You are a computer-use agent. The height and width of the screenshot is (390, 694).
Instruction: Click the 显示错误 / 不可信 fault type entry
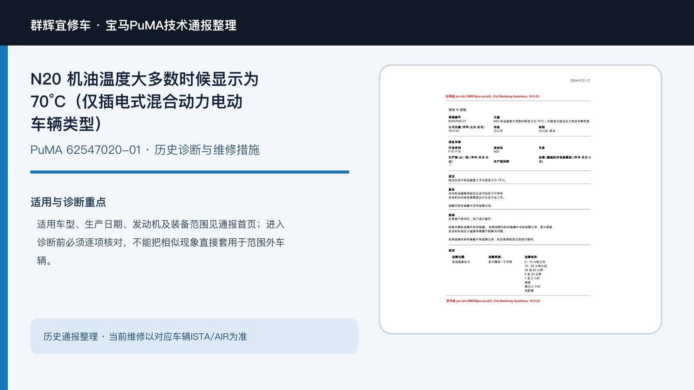500,262
